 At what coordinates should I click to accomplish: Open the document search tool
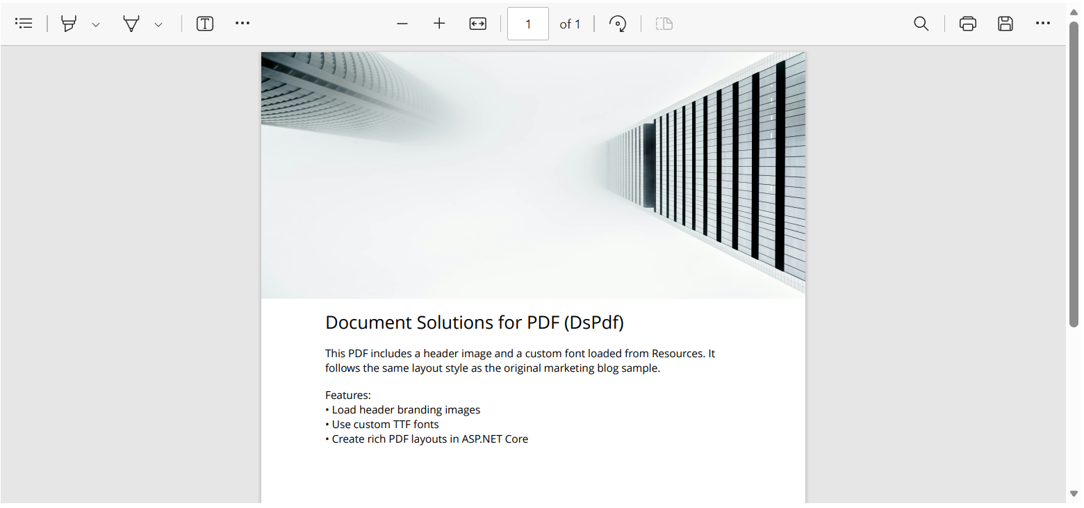pos(921,23)
